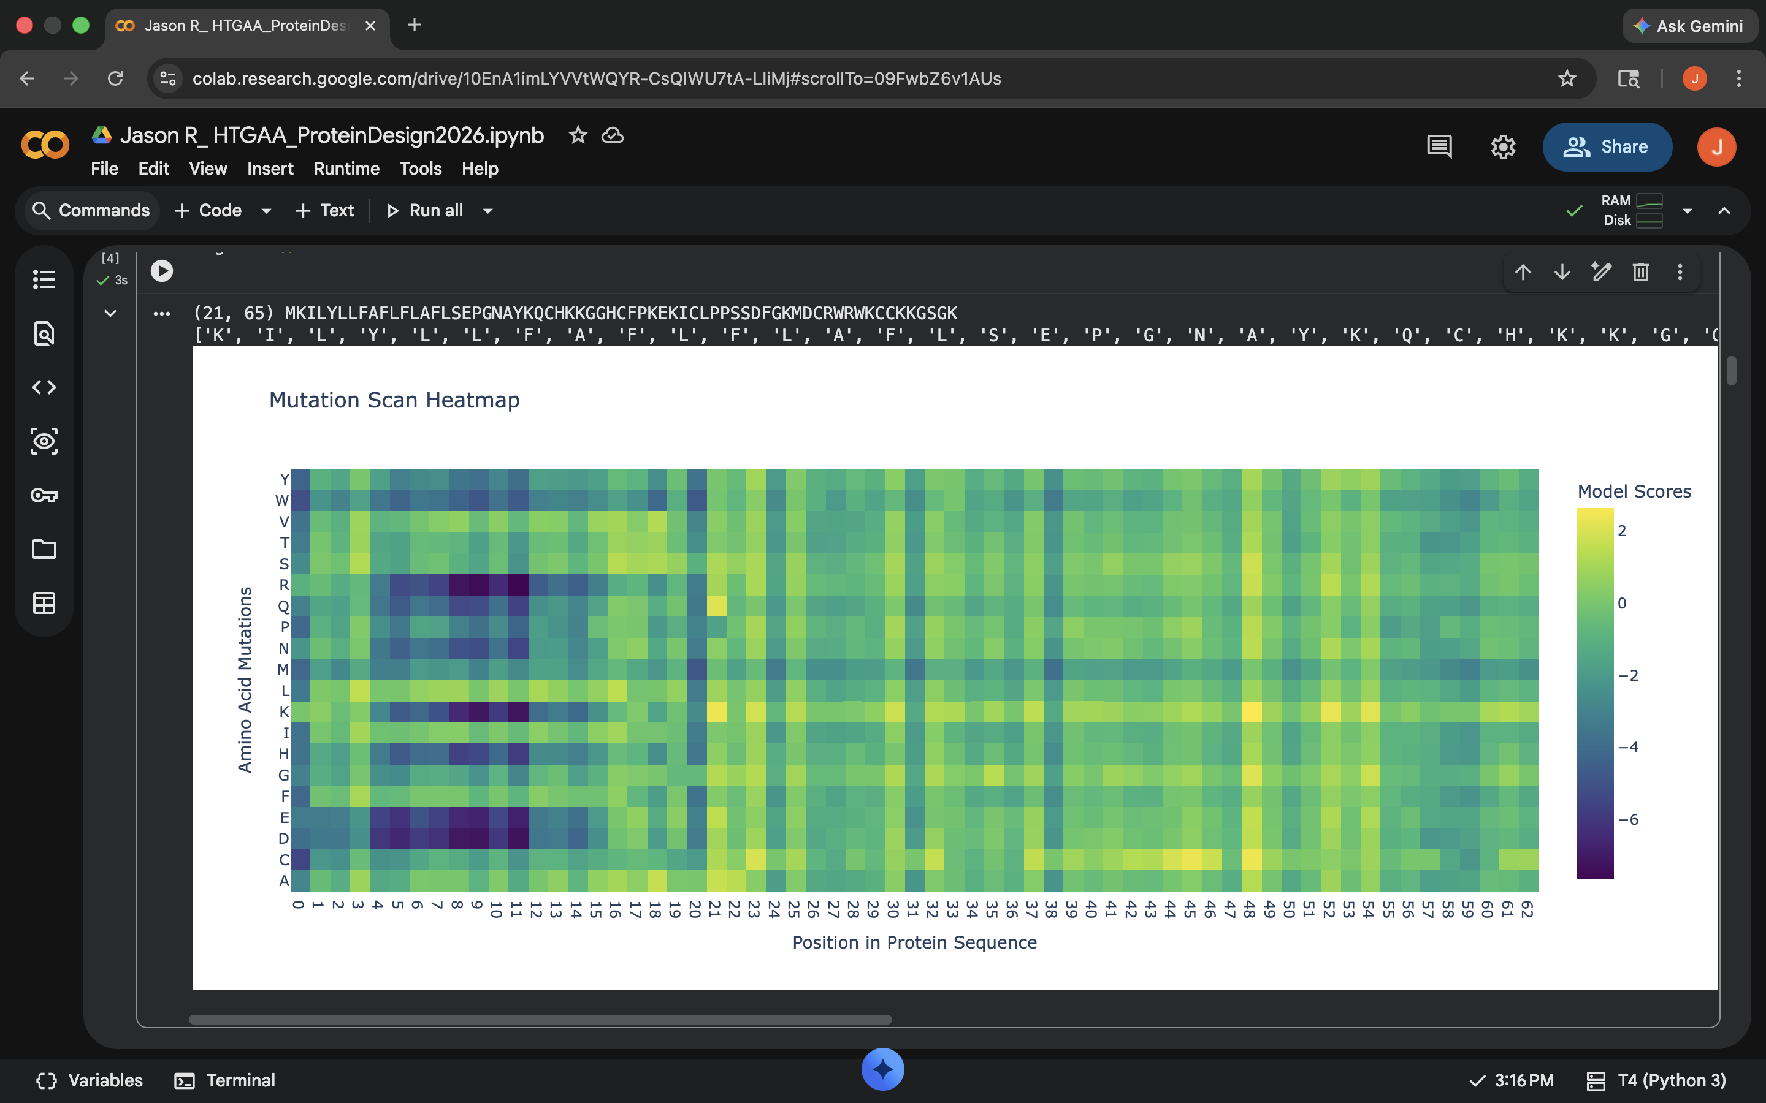Open the Google account avatar in Colab
Screen dimensions: 1766x1103
pyautogui.click(x=1716, y=146)
